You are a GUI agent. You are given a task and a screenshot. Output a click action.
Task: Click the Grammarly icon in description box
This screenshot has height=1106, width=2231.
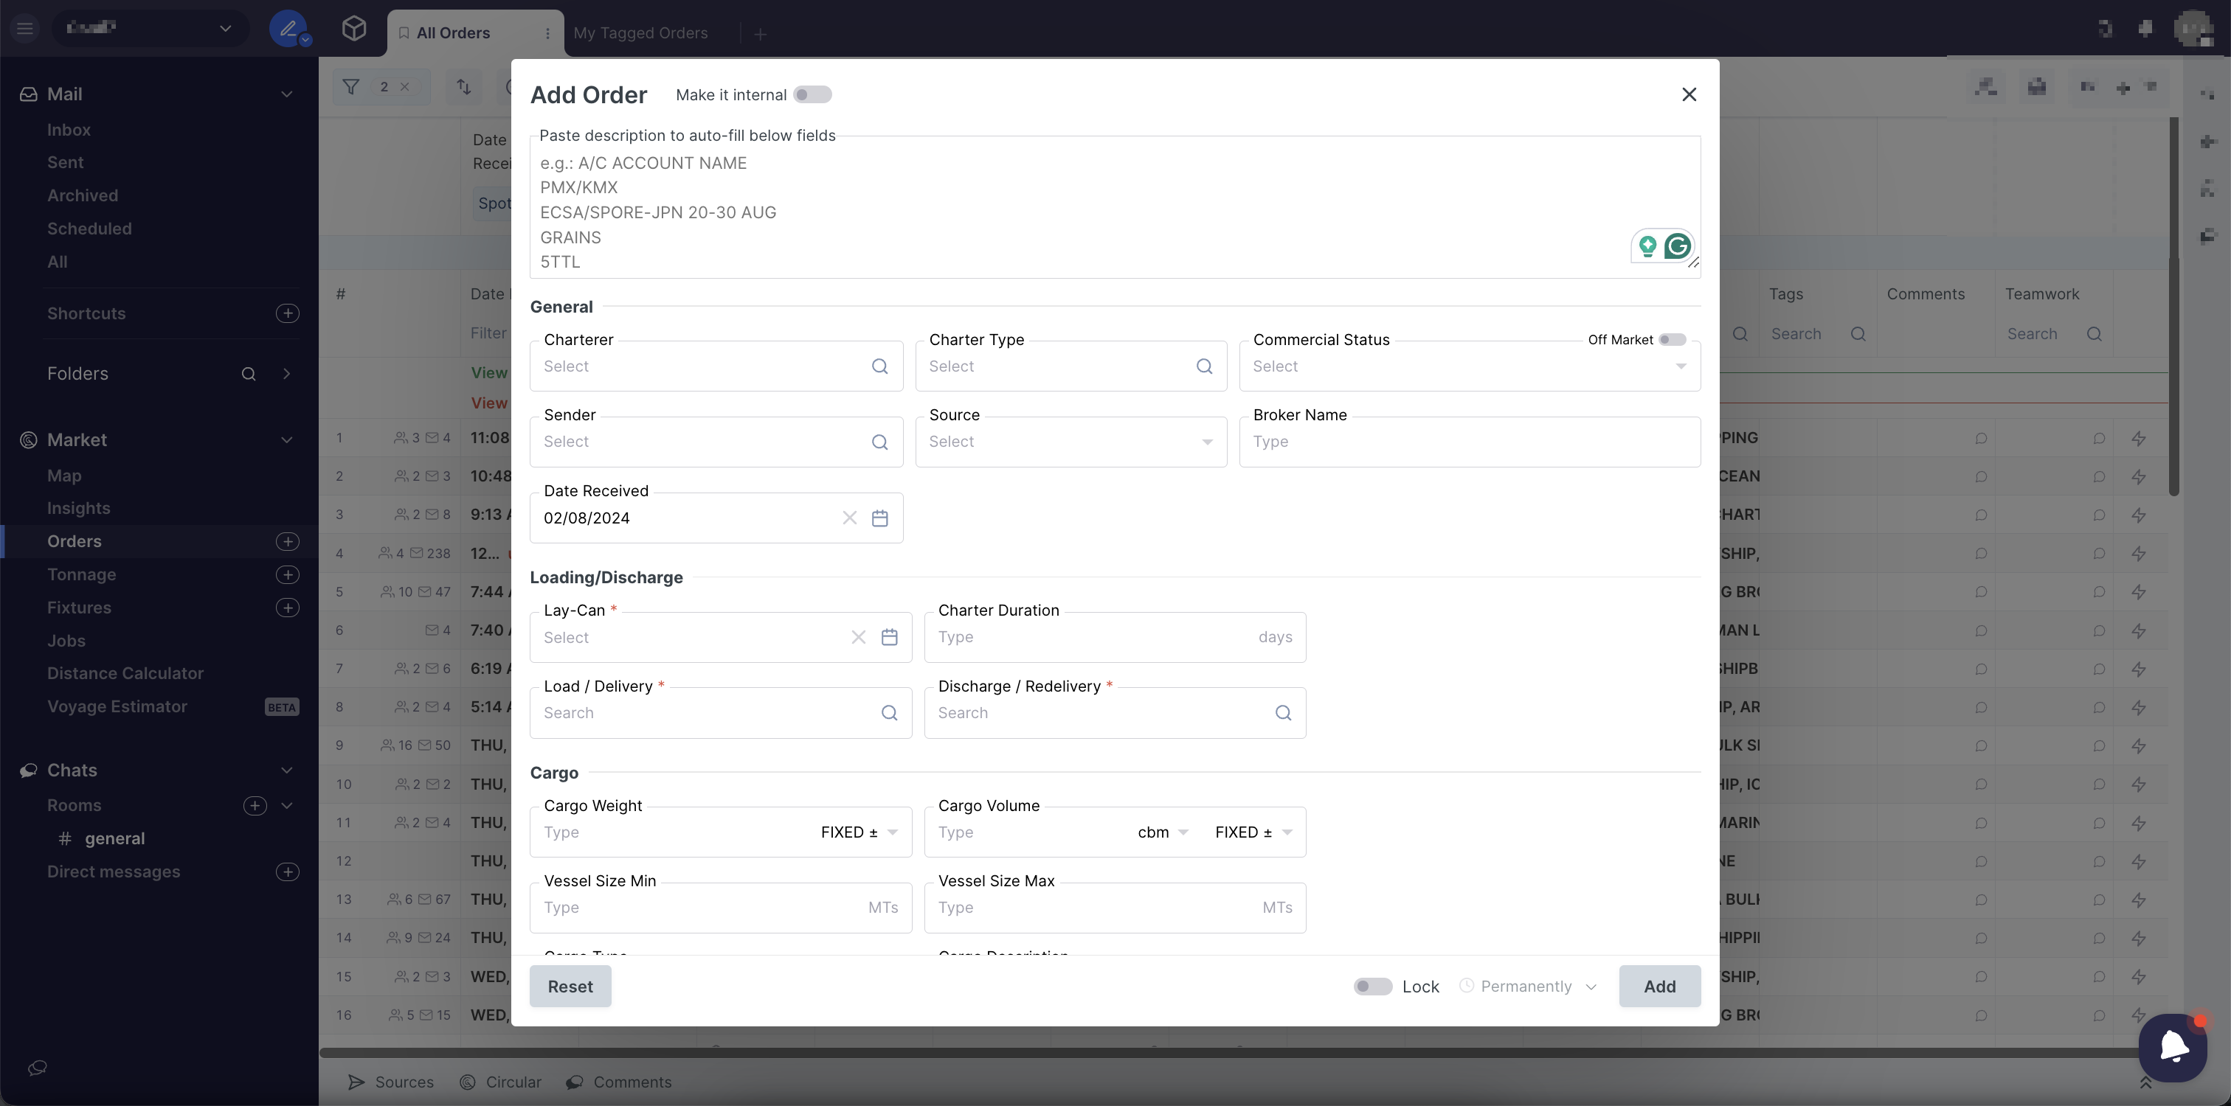(x=1677, y=247)
